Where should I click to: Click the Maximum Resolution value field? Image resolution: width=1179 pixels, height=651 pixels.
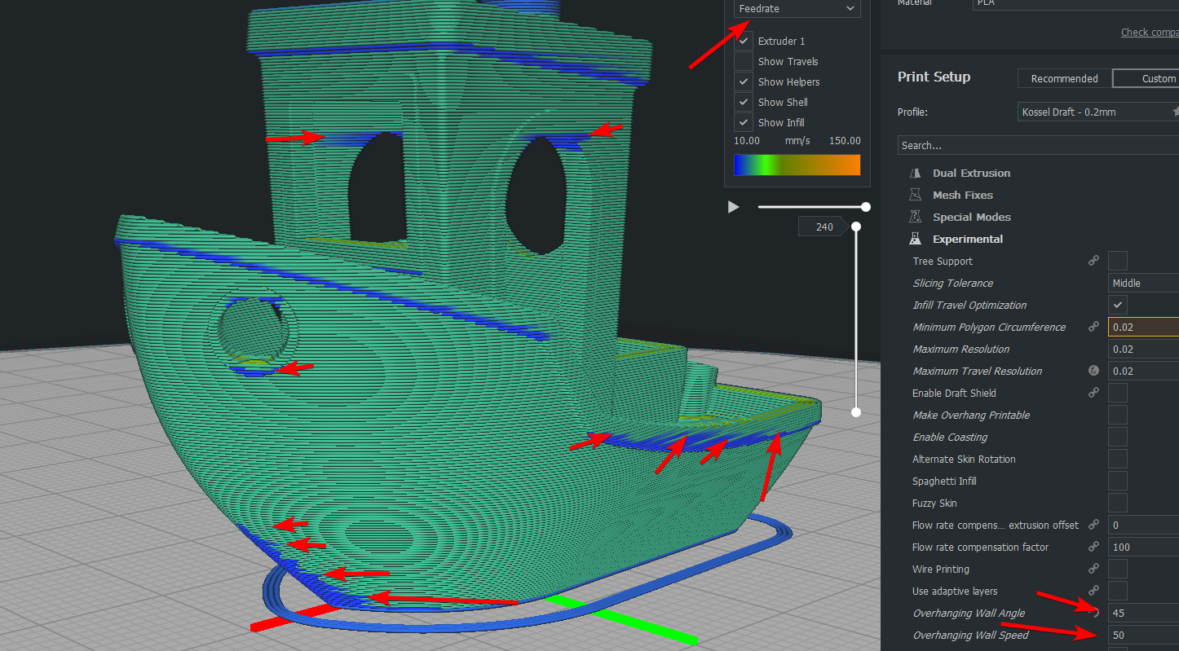pyautogui.click(x=1144, y=350)
